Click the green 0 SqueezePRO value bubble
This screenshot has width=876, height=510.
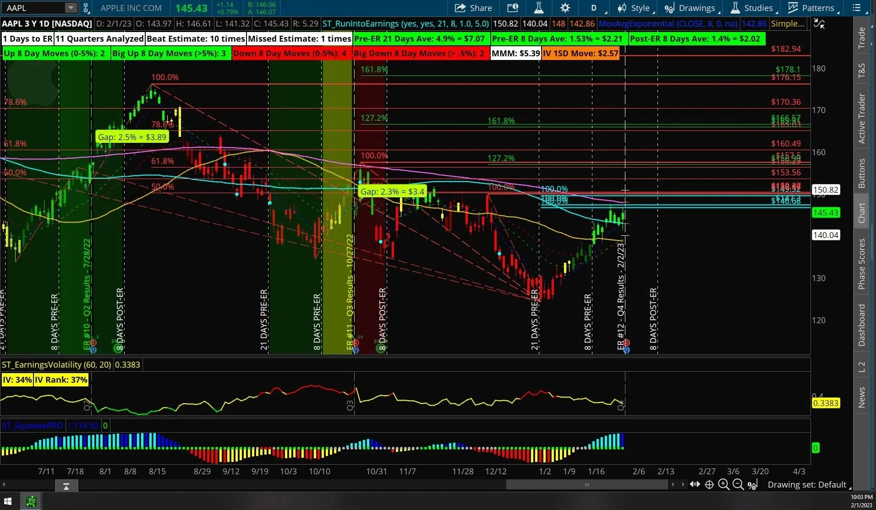coord(816,448)
